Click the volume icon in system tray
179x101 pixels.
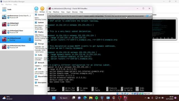(159, 98)
